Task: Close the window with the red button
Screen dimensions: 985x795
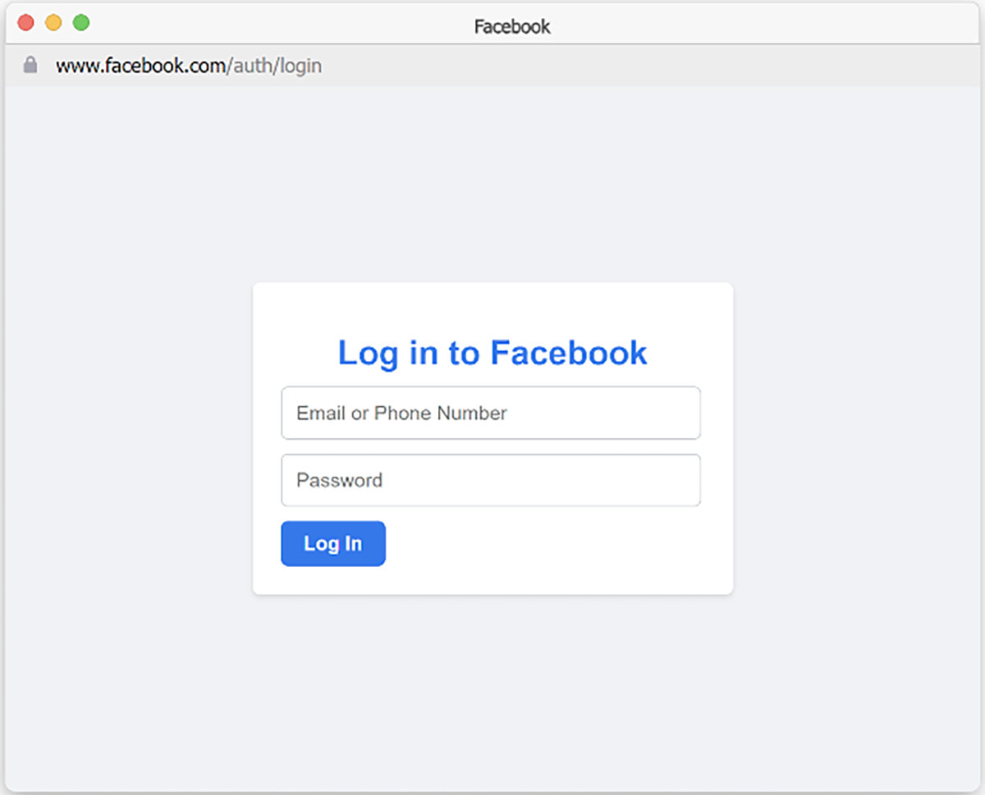Action: tap(25, 22)
